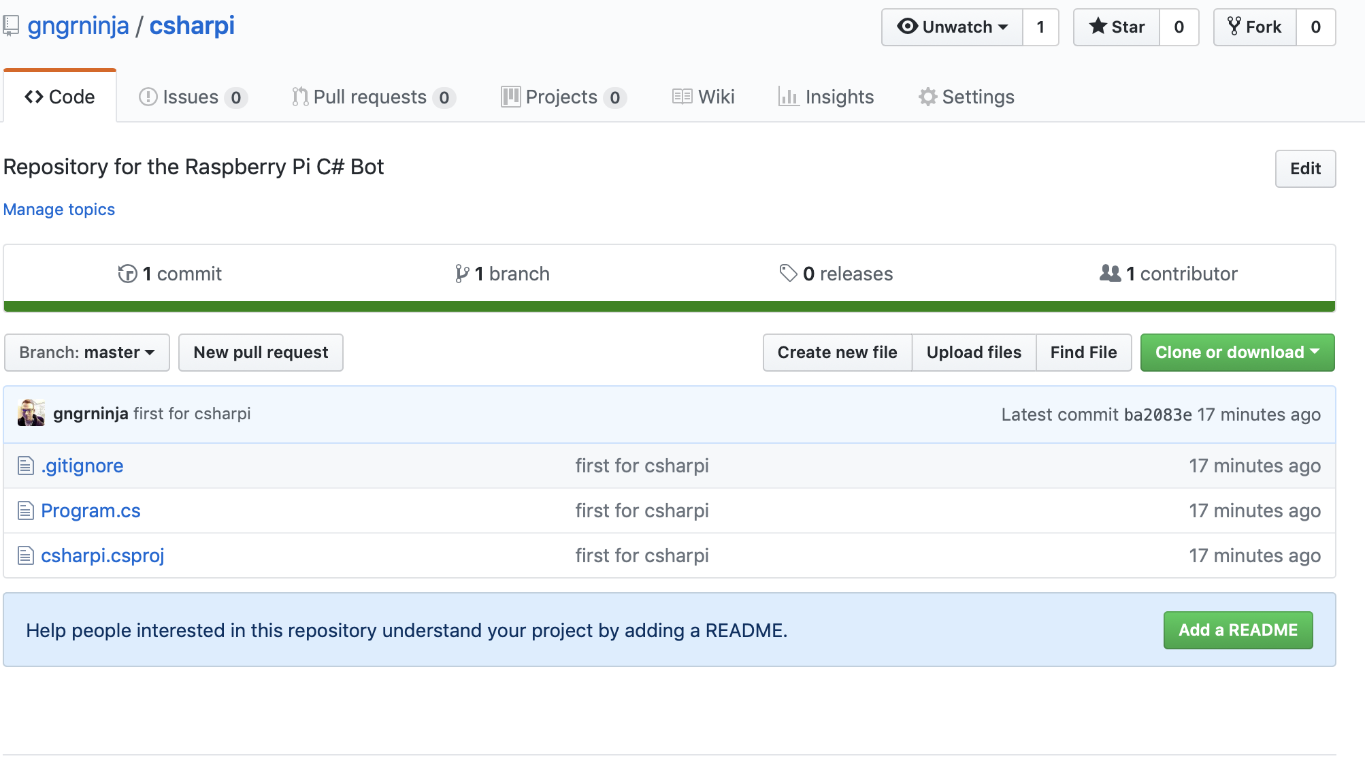This screenshot has height=780, width=1365.
Task: Click the green language breakdown bar
Action: pos(669,306)
